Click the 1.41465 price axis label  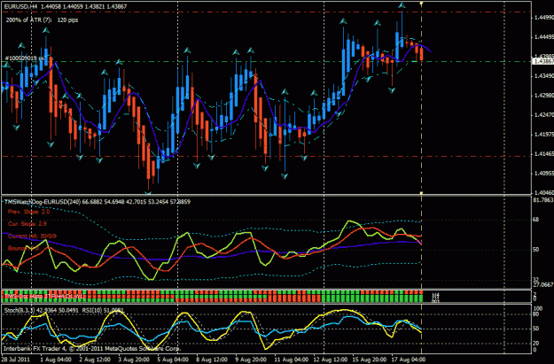point(543,154)
